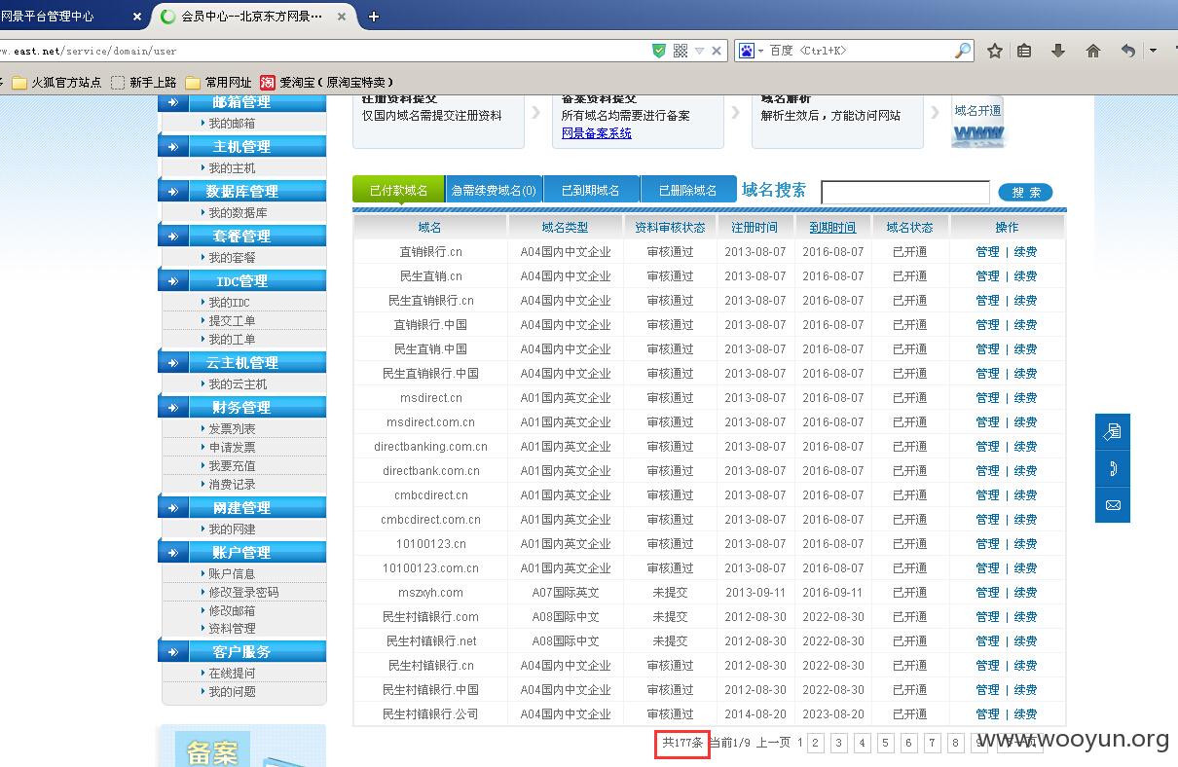
Task: Open 修改登录密码 in sidebar
Action: click(243, 593)
